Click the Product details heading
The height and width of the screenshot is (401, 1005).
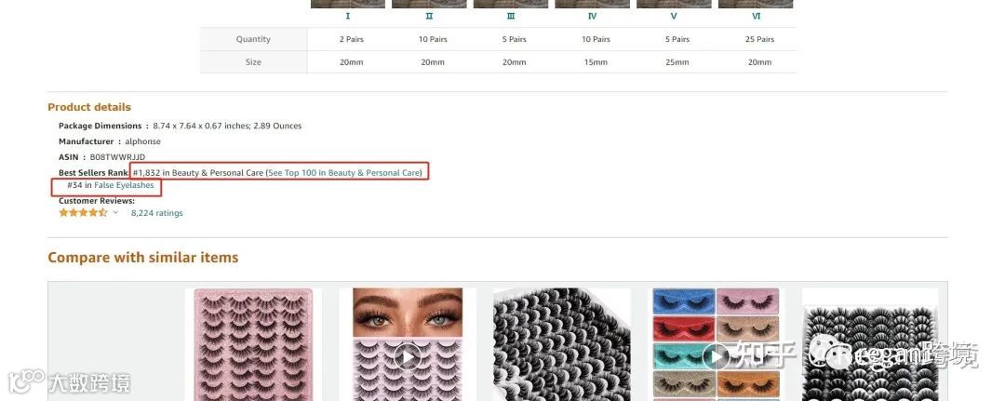point(89,107)
